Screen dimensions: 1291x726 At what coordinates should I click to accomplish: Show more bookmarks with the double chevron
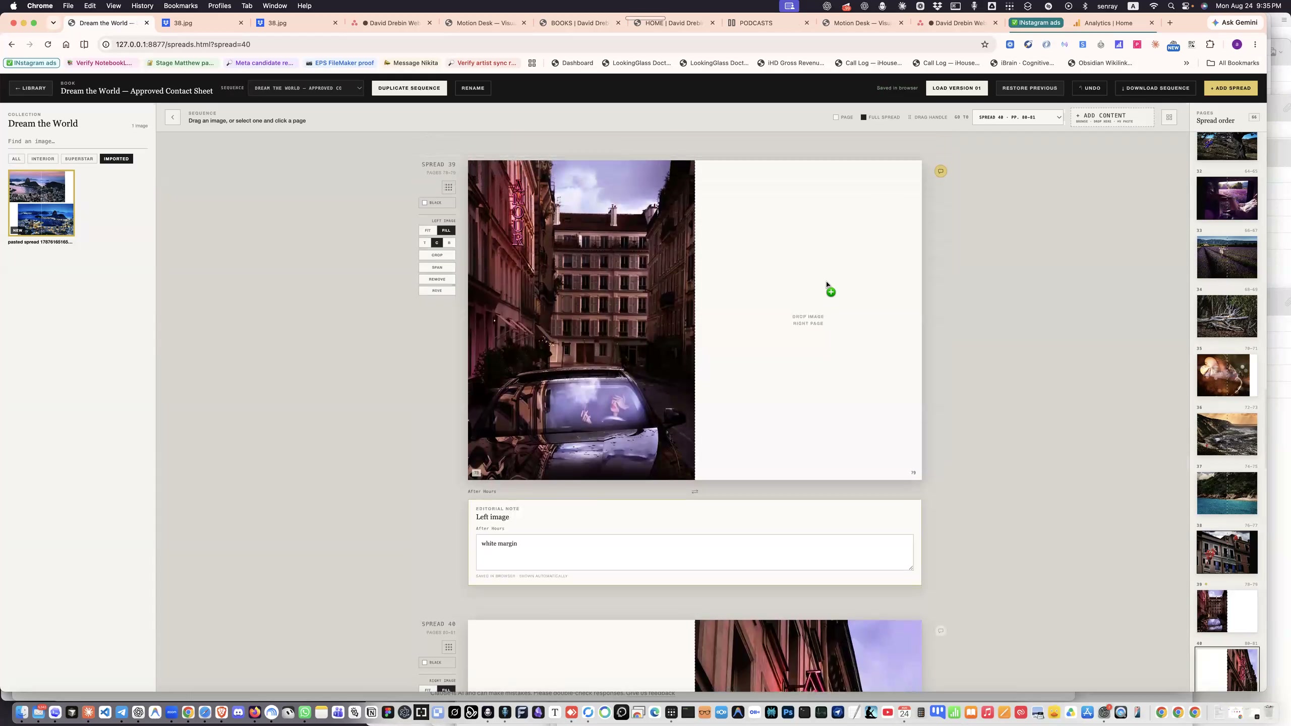pos(1187,63)
